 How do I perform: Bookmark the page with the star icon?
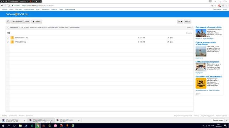(215, 6)
